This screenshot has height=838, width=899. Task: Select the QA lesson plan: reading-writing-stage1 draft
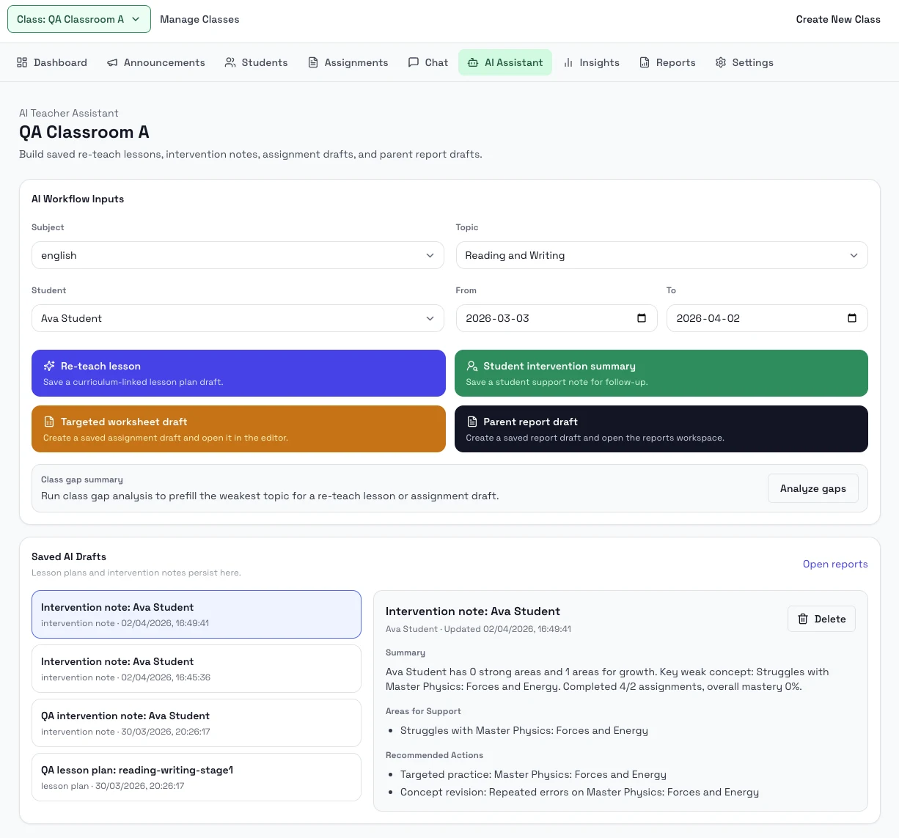click(196, 777)
